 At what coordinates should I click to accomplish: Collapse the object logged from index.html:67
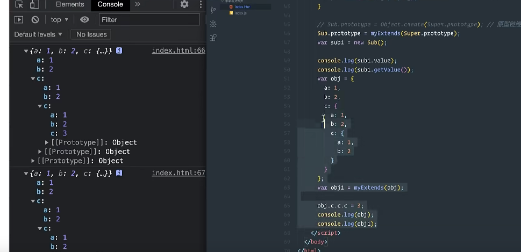pyautogui.click(x=26, y=174)
